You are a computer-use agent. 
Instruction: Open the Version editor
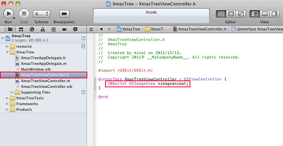coord(241,14)
